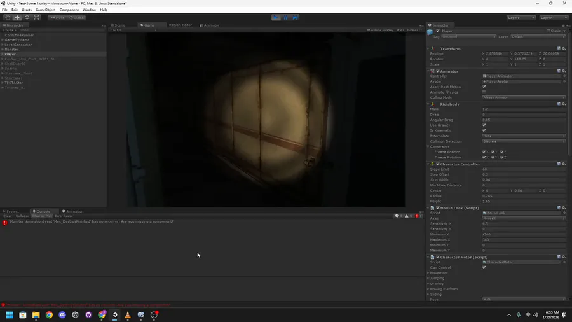Toggle the Console Collapse button
This screenshot has width=572, height=322.
coord(22,216)
